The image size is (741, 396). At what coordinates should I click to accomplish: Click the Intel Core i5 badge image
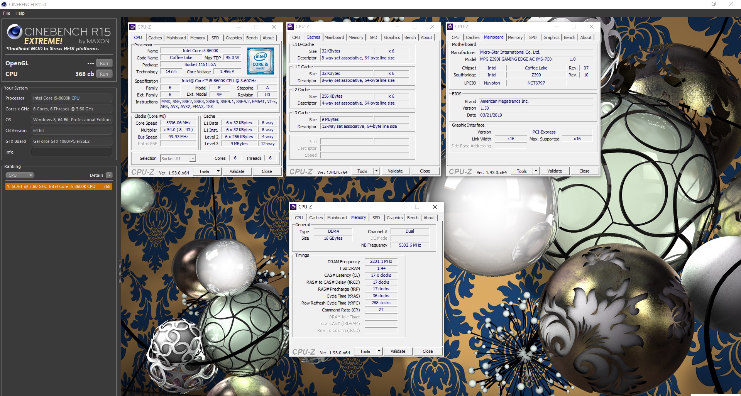[x=261, y=61]
